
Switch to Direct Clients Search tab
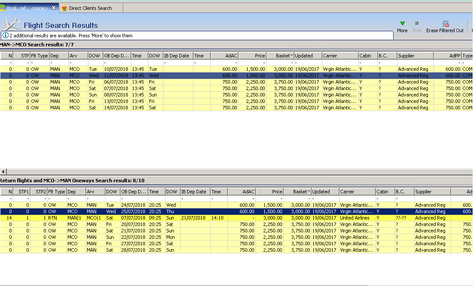(x=90, y=8)
